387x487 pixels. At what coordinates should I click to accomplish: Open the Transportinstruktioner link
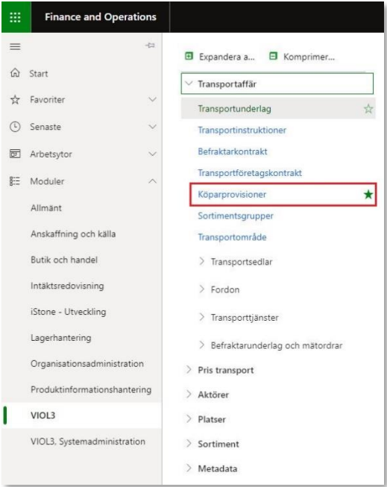pos(242,130)
